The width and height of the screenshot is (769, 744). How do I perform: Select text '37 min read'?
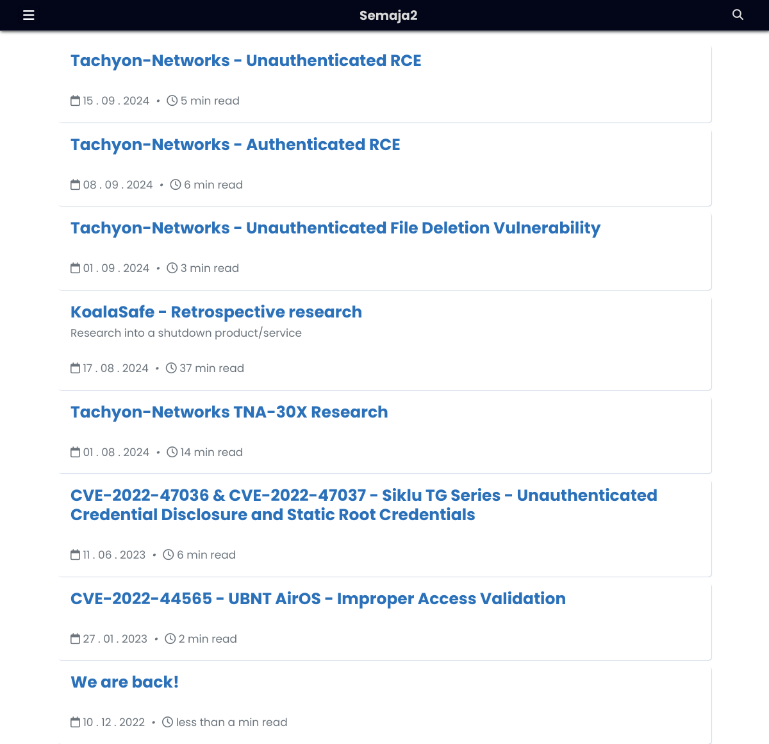[x=211, y=368]
